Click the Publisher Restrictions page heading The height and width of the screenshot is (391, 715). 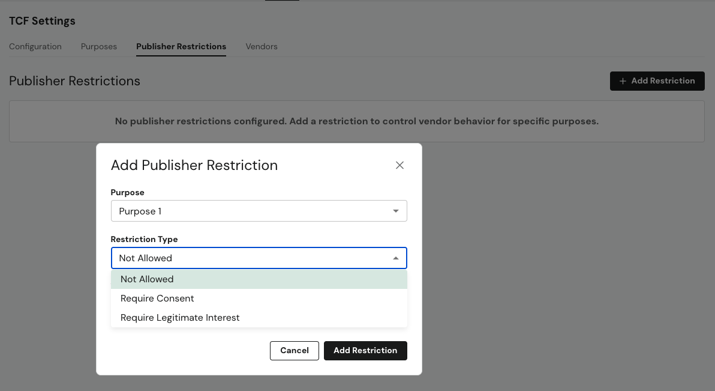click(x=75, y=81)
